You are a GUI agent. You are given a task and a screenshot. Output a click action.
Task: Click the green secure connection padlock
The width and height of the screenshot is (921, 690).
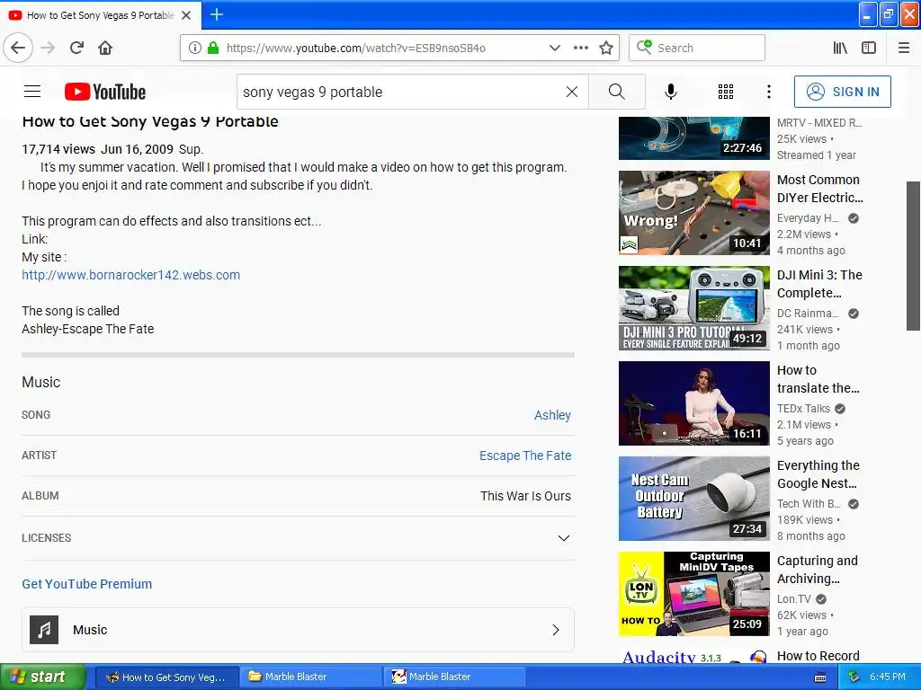213,48
